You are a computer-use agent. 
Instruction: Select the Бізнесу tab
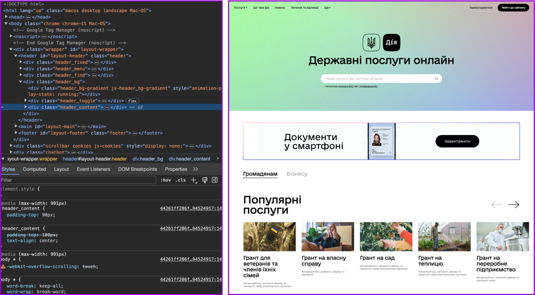point(297,174)
